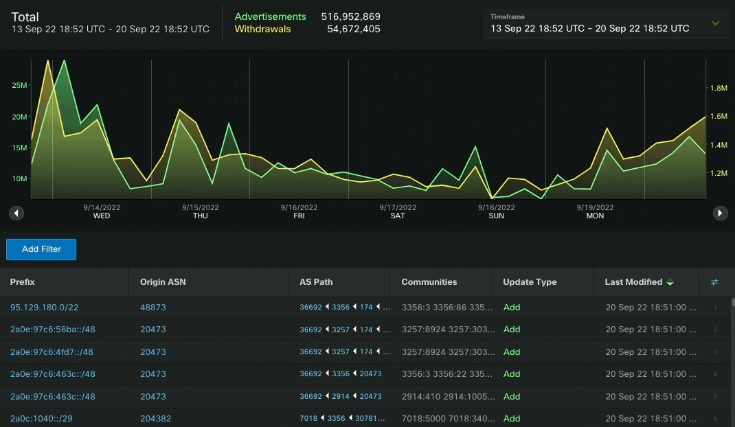This screenshot has width=735, height=427.
Task: Open the Timeframe date range selector
Action: 605,23
